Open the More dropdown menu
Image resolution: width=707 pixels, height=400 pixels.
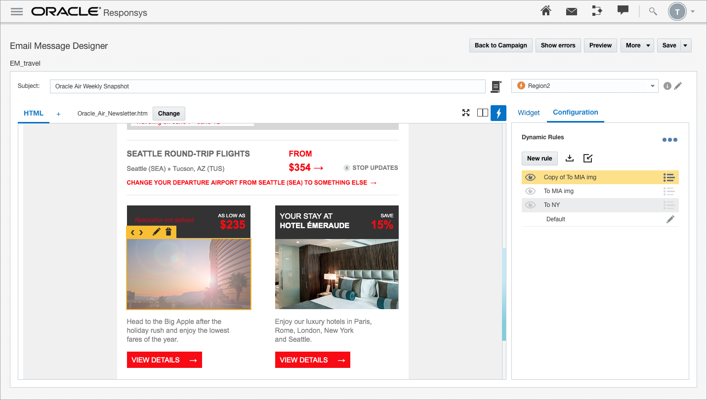coord(637,45)
